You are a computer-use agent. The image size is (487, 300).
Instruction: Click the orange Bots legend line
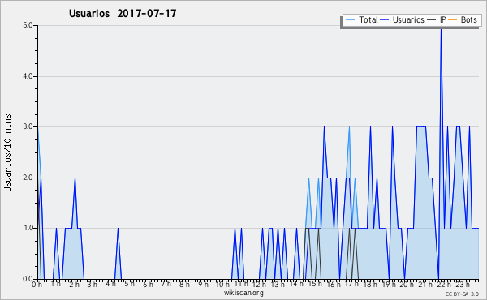click(x=453, y=20)
